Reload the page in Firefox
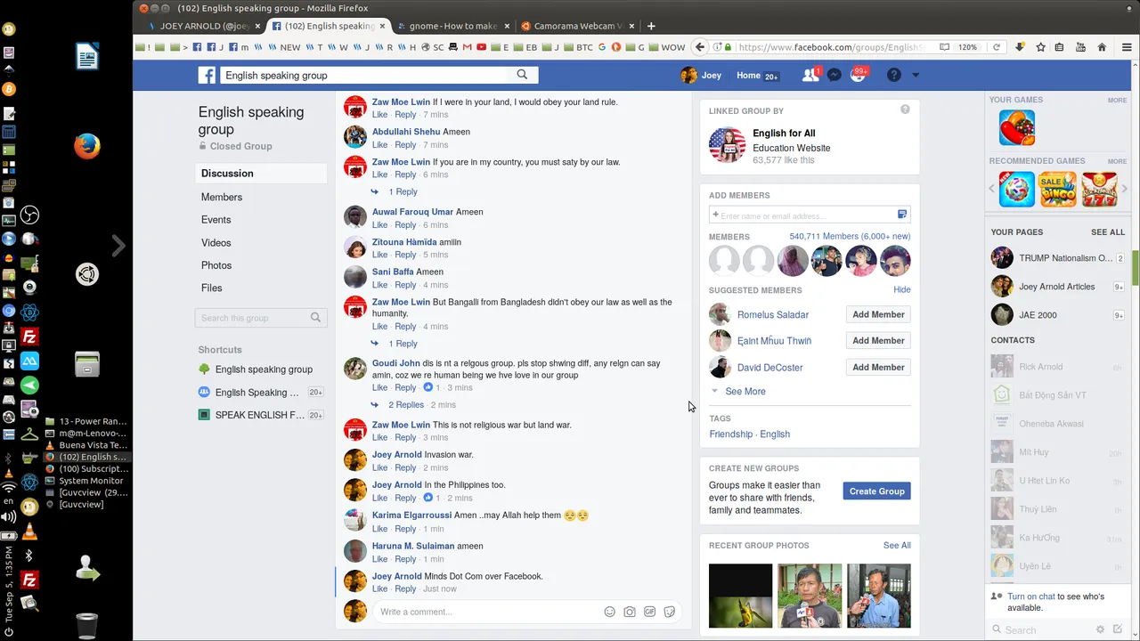 click(x=997, y=47)
